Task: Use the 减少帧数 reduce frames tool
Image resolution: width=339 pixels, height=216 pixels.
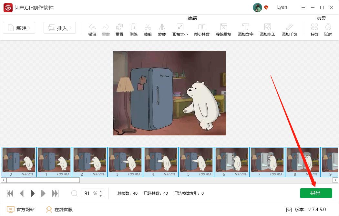Action: 201,29
